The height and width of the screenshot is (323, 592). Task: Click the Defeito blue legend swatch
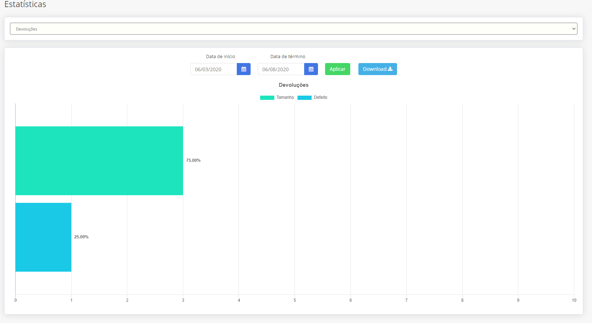coord(304,98)
